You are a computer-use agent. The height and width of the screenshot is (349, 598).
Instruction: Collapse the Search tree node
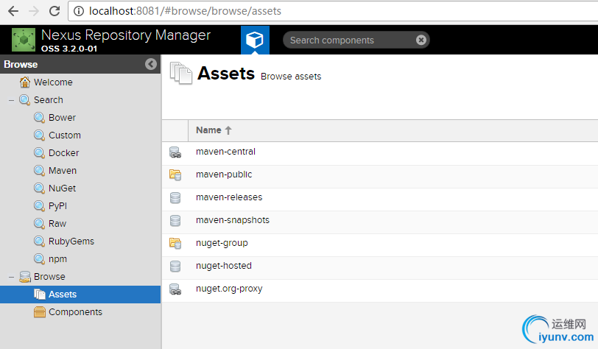coord(12,100)
